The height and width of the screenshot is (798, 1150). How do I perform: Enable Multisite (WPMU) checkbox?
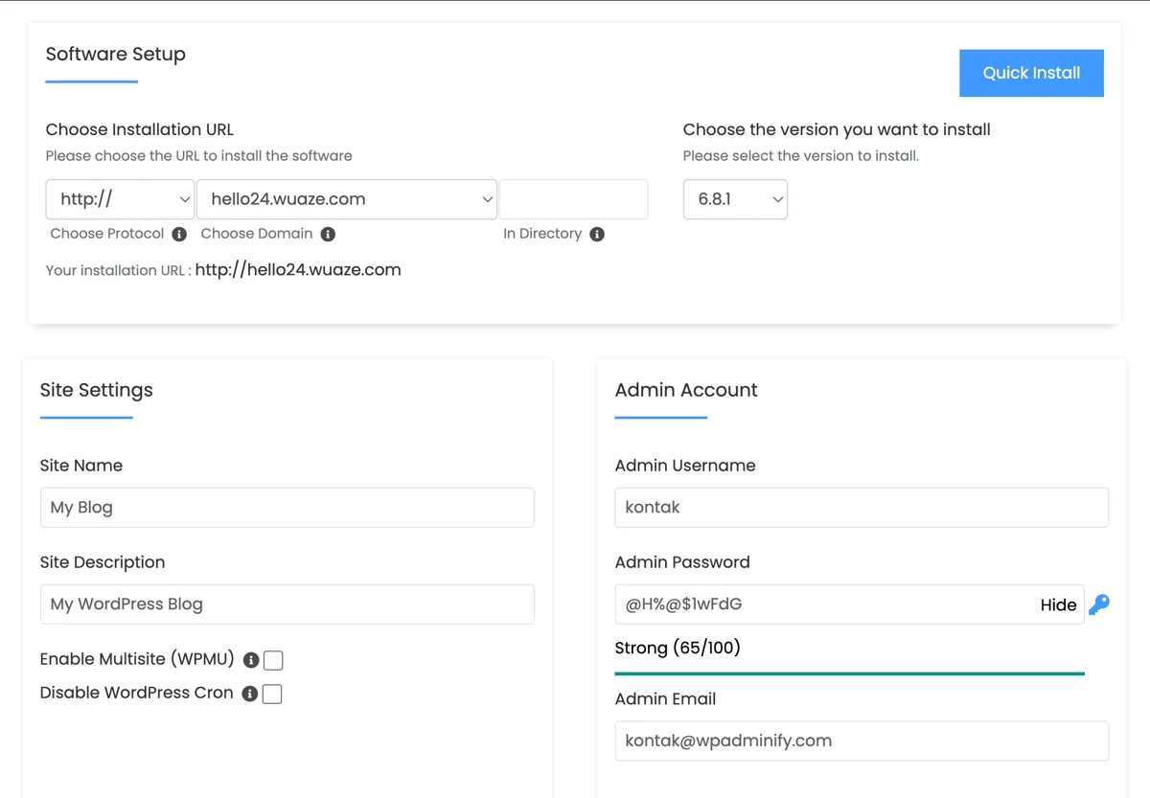click(273, 660)
